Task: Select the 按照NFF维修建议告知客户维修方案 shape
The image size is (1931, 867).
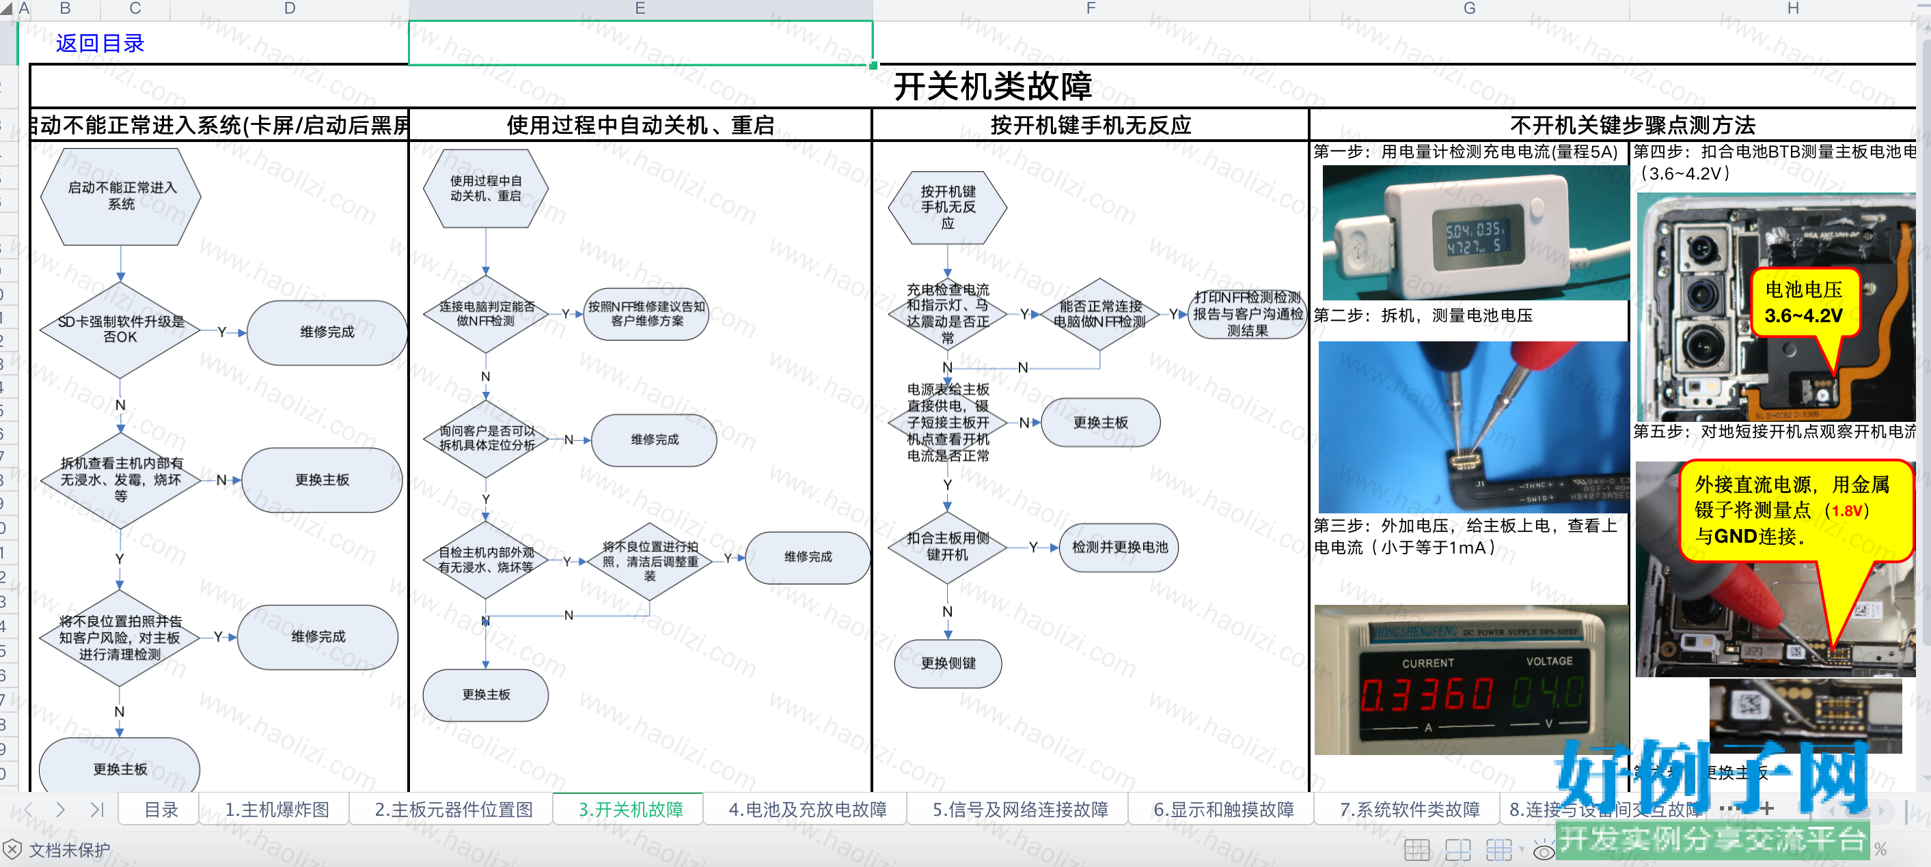Action: tap(646, 314)
